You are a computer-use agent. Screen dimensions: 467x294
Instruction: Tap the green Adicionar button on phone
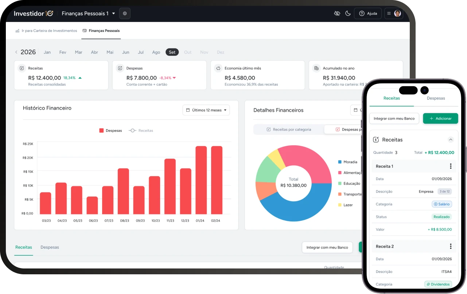click(440, 119)
